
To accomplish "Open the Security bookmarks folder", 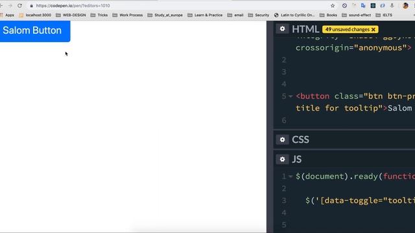I will click(x=259, y=15).
